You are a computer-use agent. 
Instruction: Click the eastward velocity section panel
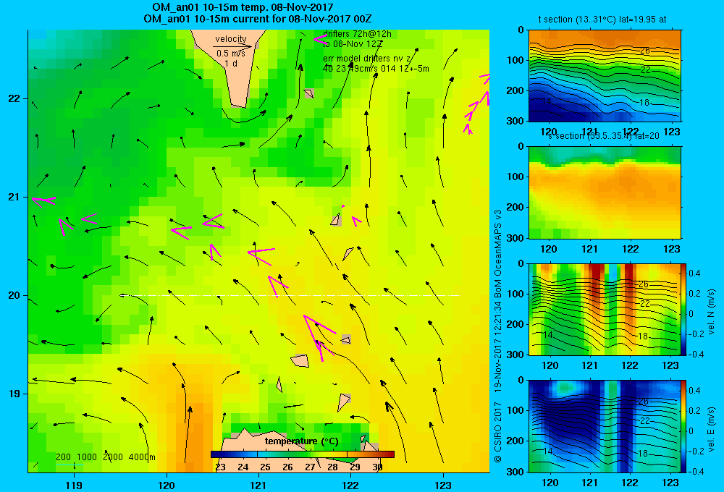pyautogui.click(x=605, y=426)
